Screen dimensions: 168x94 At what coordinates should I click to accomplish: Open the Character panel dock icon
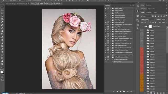[x=138, y=25]
